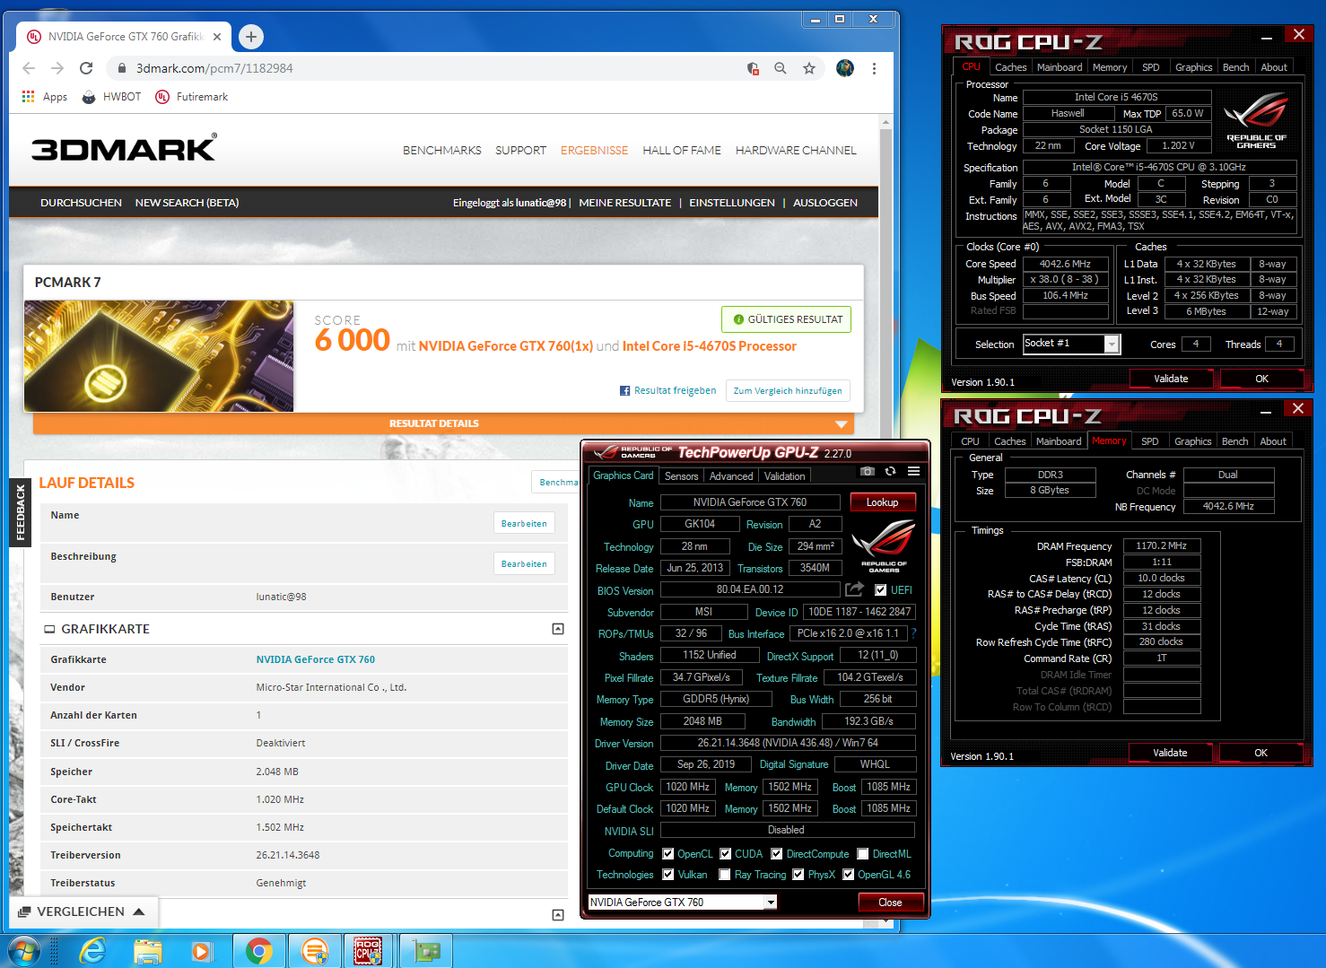The height and width of the screenshot is (968, 1326).
Task: Go forward in Chrome
Action: click(x=57, y=68)
